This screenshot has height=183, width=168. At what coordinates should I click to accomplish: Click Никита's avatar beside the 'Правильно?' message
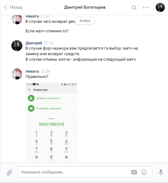pyautogui.click(x=17, y=74)
